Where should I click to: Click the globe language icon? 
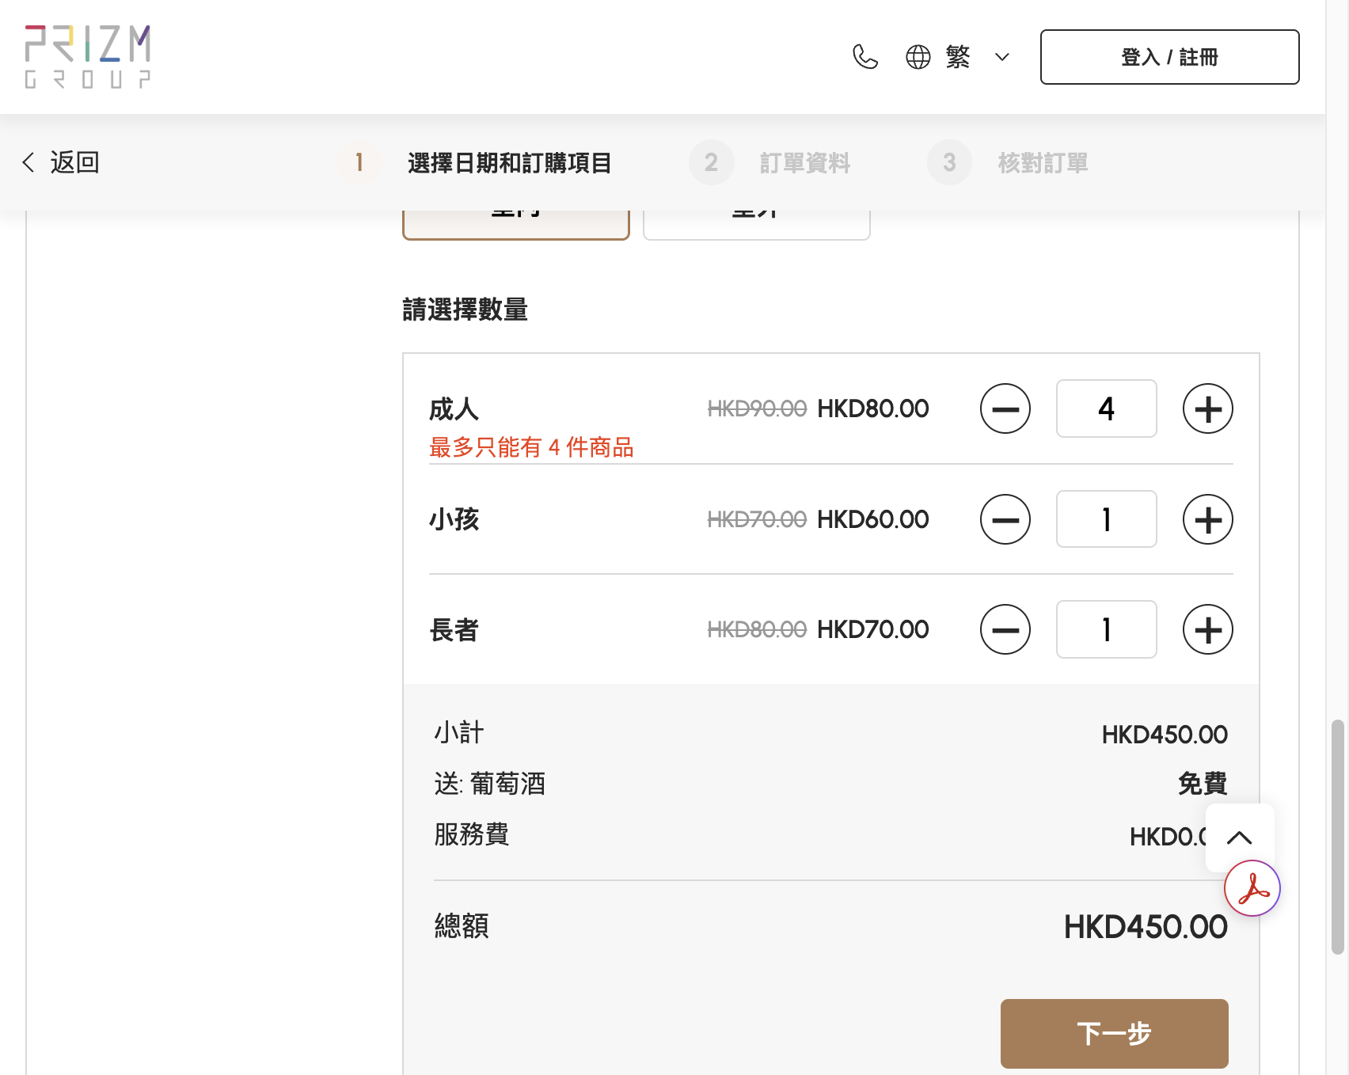[918, 57]
